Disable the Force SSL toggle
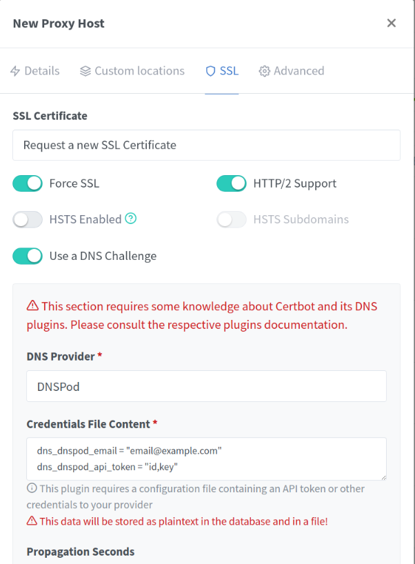 click(x=28, y=183)
